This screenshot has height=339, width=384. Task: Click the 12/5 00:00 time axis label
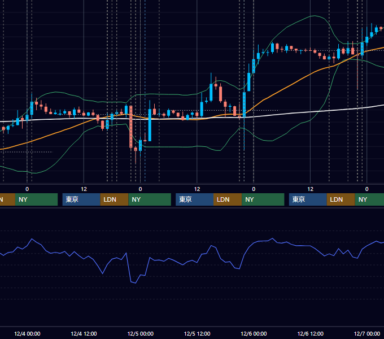coord(140,333)
